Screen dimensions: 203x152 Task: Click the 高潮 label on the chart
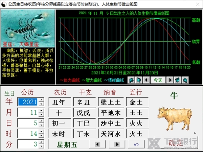coord(196,20)
